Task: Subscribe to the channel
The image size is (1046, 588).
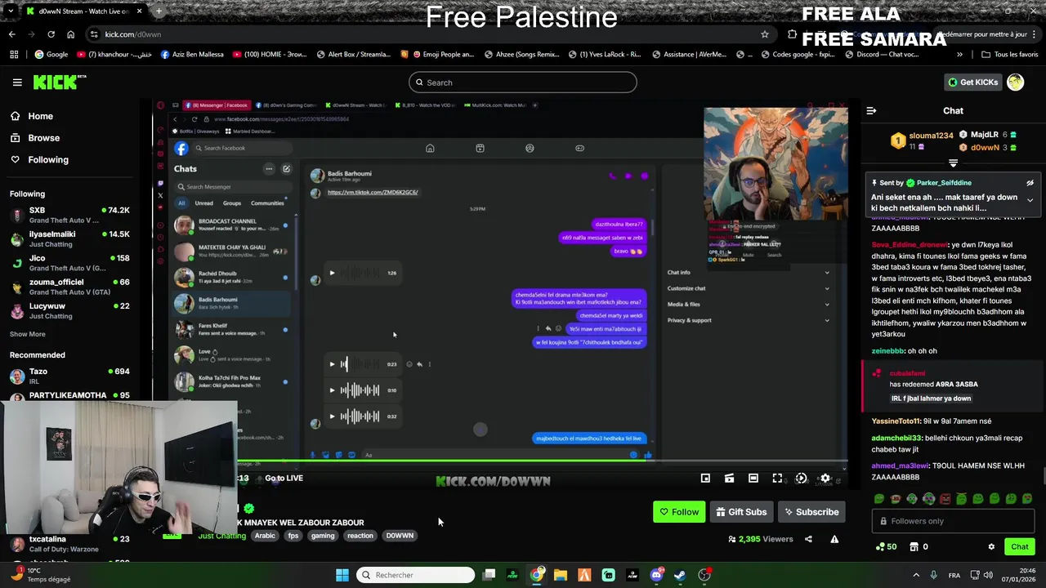Action: [x=811, y=512]
